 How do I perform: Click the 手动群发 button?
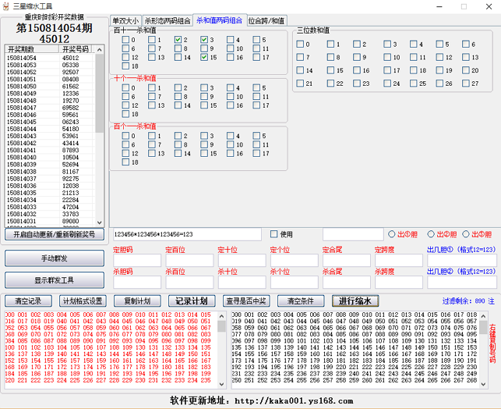tap(55, 258)
